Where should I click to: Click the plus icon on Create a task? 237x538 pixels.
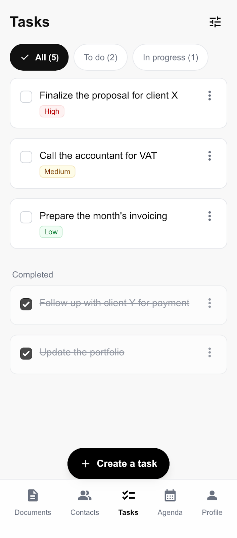pos(86,463)
